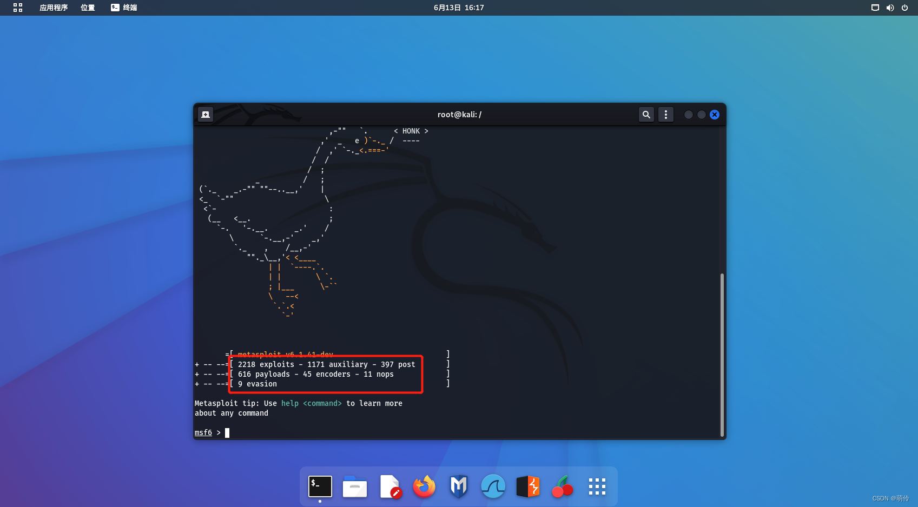918x507 pixels.
Task: Open Metasploit shield icon in dock
Action: [x=459, y=486]
